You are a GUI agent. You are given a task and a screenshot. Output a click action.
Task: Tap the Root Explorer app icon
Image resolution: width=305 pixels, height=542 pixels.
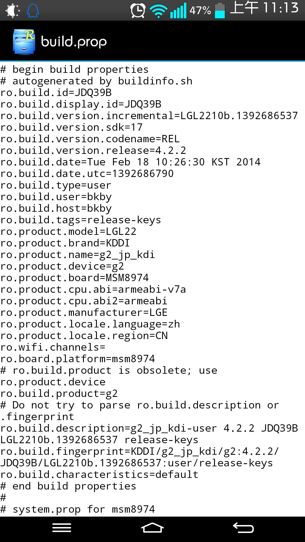point(24,41)
